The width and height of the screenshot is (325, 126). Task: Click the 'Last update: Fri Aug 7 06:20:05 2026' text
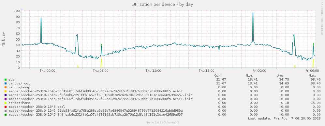coord(284,119)
